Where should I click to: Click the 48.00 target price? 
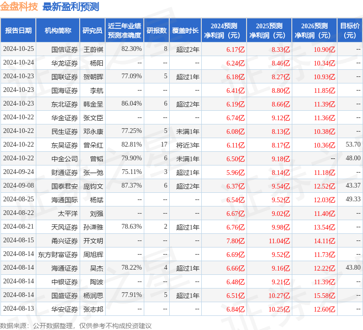point(353,158)
